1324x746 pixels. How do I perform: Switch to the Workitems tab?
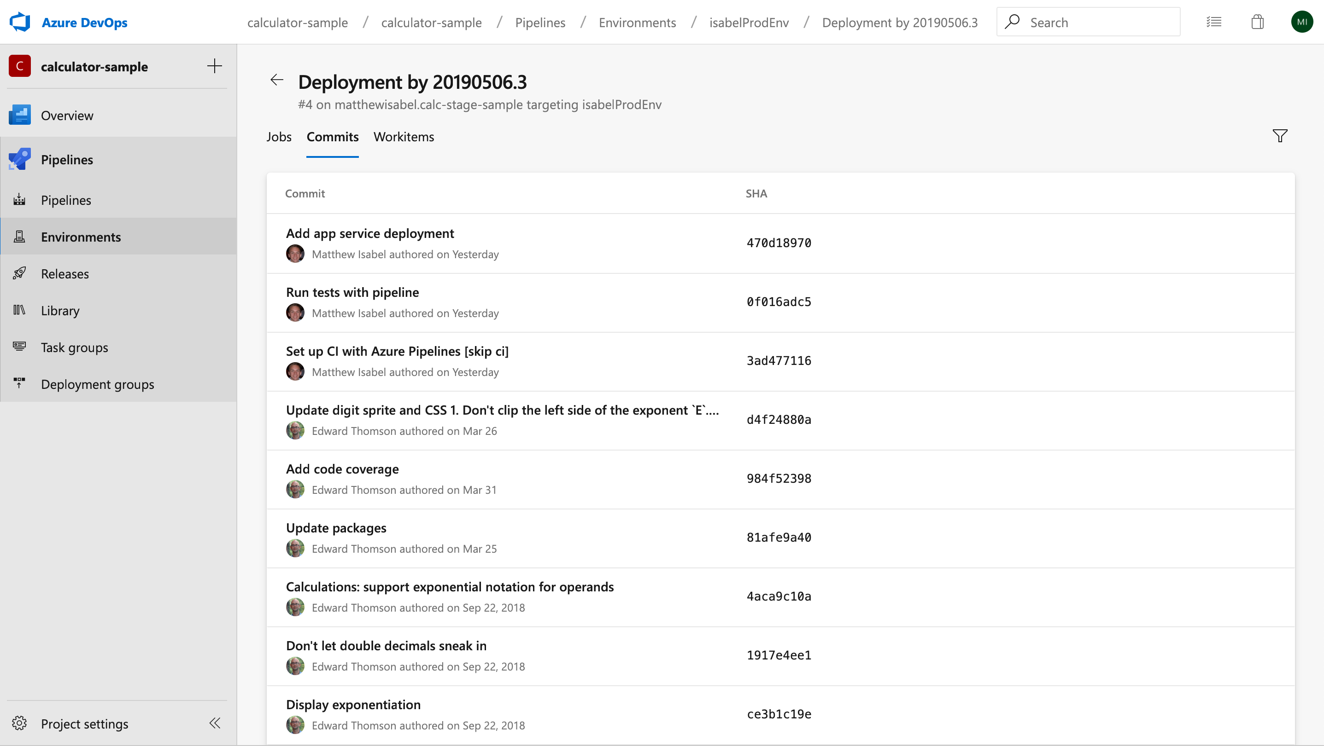(404, 137)
